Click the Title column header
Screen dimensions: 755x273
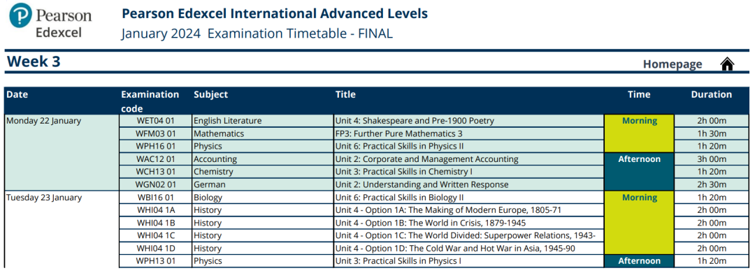pyautogui.click(x=345, y=95)
